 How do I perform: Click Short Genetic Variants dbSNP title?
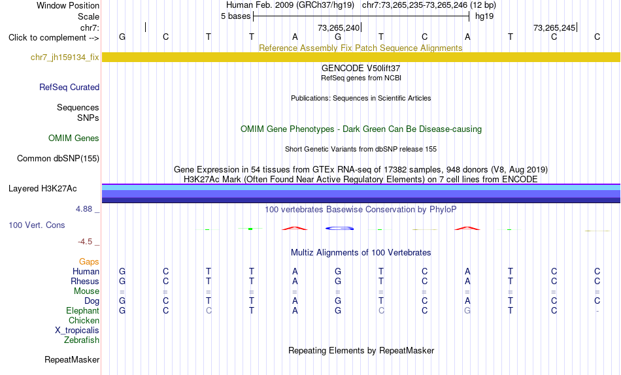pyautogui.click(x=361, y=150)
